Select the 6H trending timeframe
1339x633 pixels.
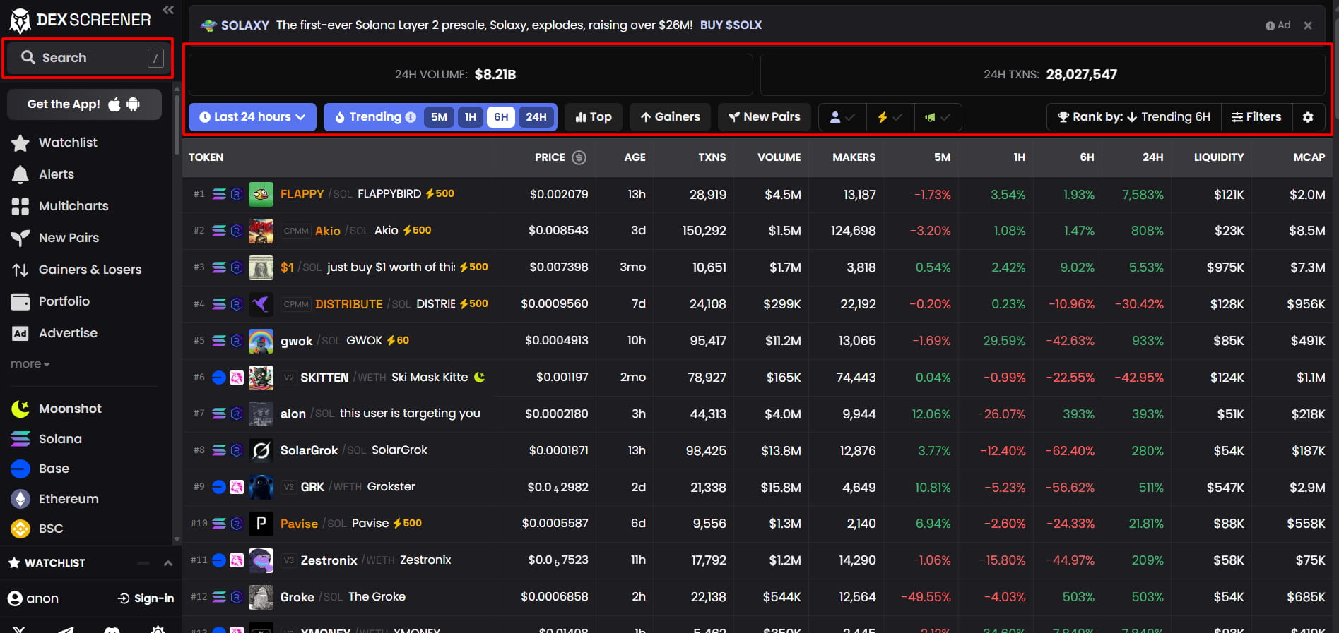pos(501,117)
